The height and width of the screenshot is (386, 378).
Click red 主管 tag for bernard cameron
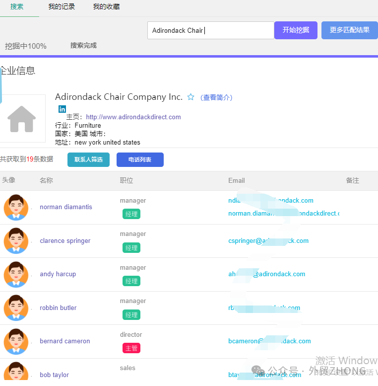pos(131,348)
